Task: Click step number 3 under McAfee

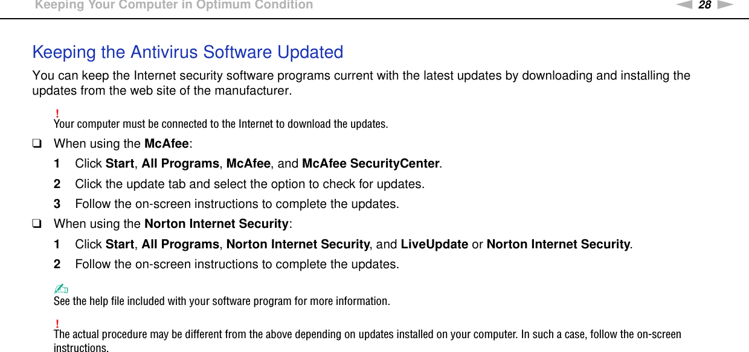Action: click(x=57, y=204)
